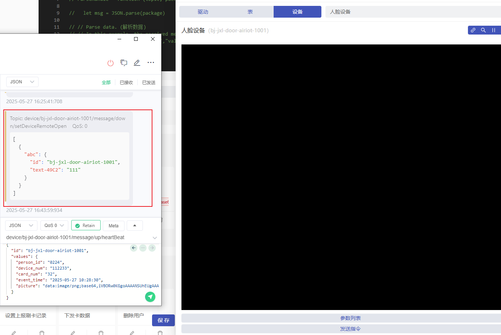Viewport: 501px width, 335px height.
Task: Click the search magnifier icon in face device panel
Action: 483,30
